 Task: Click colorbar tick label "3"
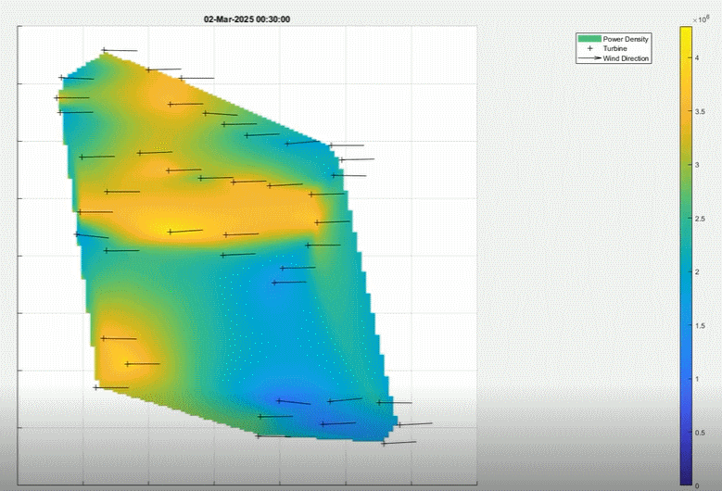tap(697, 165)
